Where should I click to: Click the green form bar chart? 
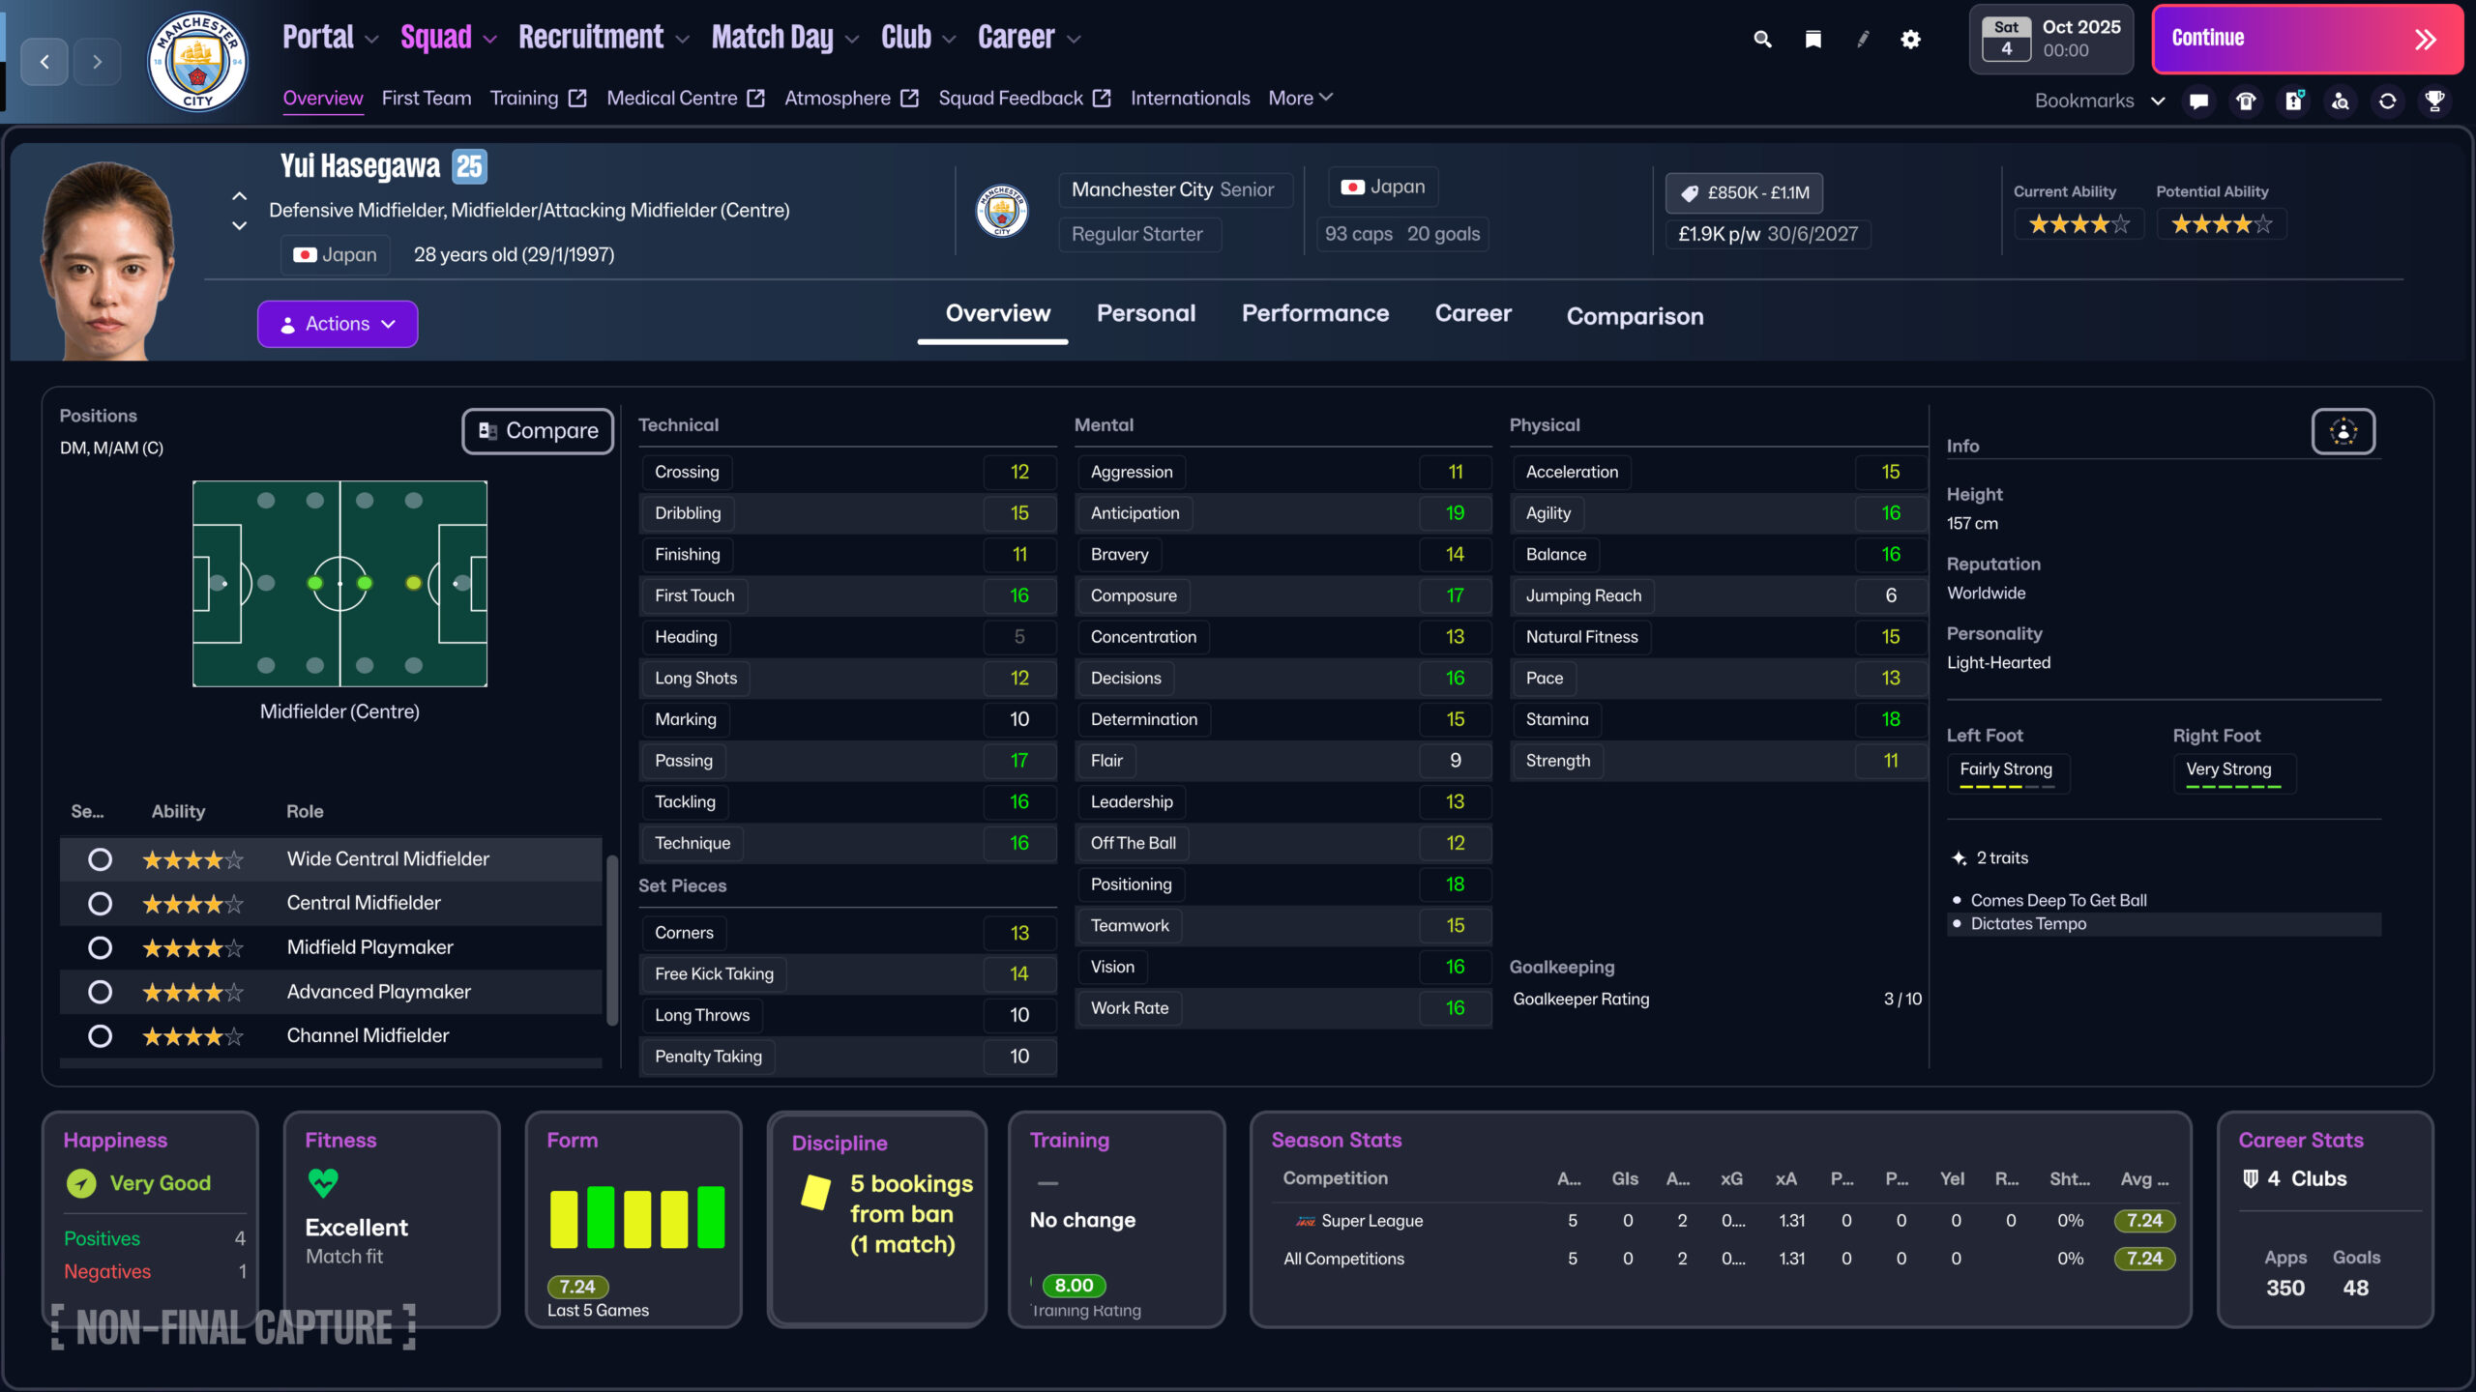634,1217
